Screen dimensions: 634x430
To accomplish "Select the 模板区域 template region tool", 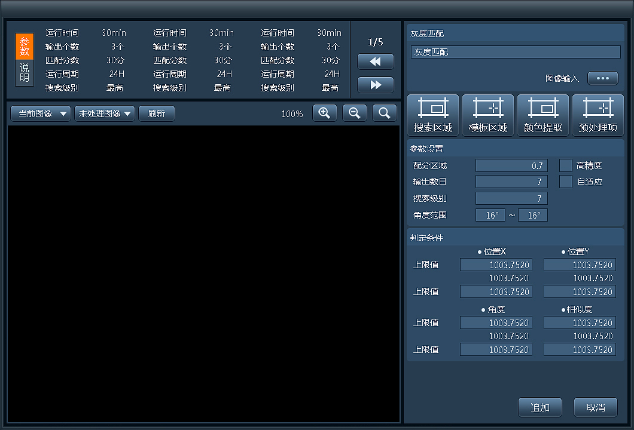I will (487, 115).
